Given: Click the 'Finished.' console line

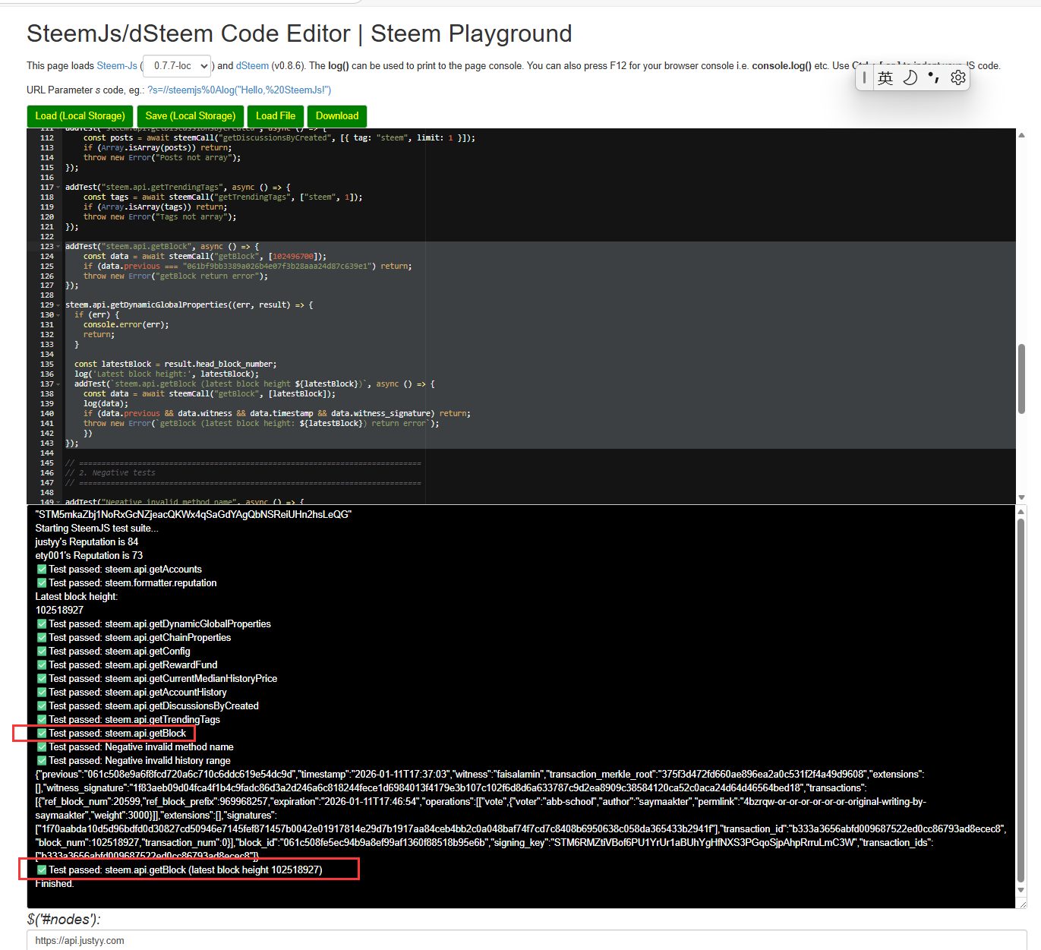Looking at the screenshot, I should click(x=55, y=884).
